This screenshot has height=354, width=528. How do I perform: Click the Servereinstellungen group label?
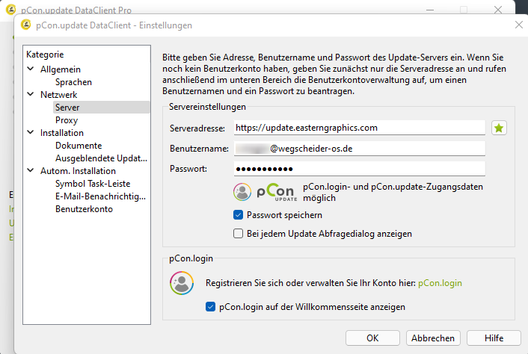click(207, 107)
